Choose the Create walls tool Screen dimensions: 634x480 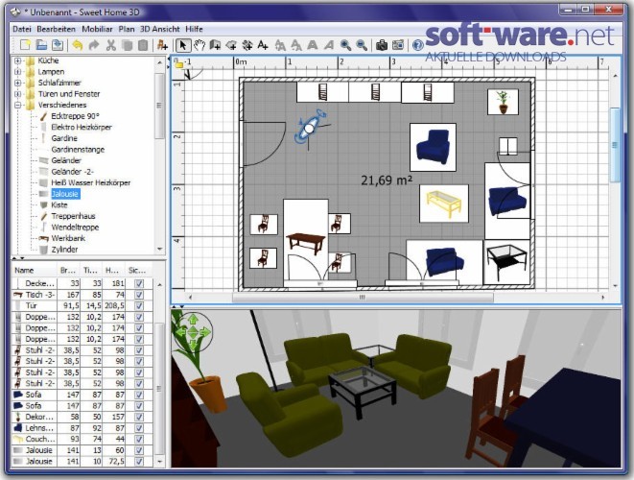pos(215,45)
